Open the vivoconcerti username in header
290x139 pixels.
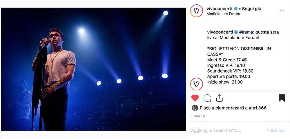tap(219, 8)
